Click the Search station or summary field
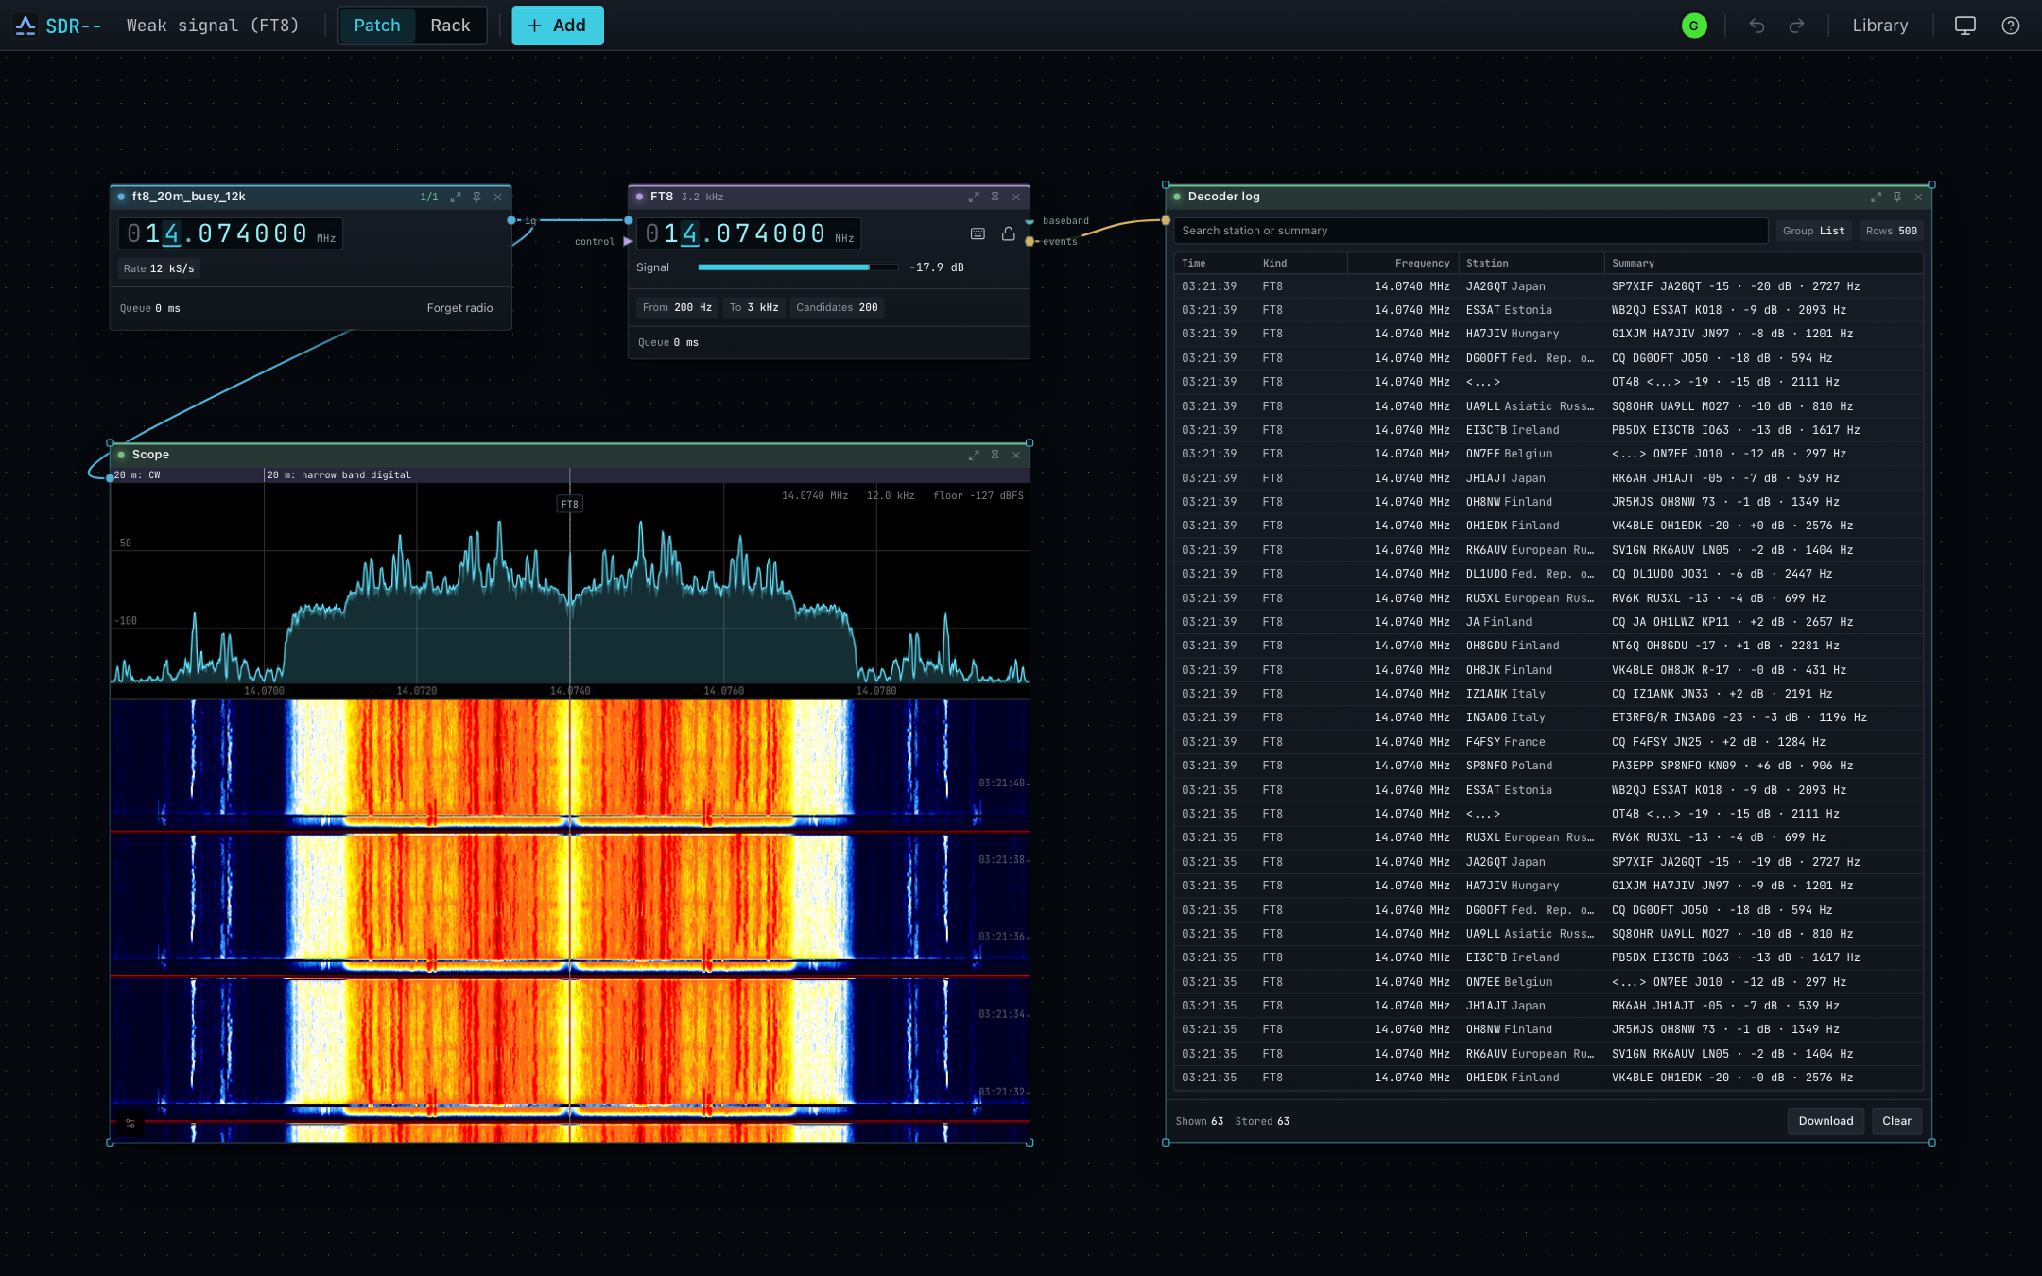2042x1276 pixels. click(x=1471, y=231)
